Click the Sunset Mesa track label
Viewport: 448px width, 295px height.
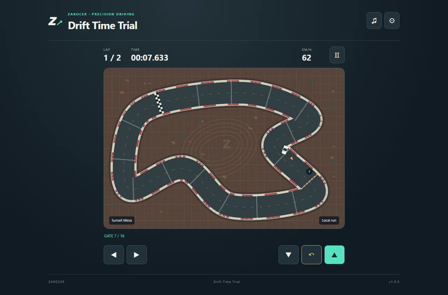pyautogui.click(x=122, y=220)
